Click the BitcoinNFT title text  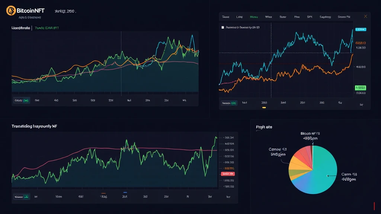(x=31, y=11)
